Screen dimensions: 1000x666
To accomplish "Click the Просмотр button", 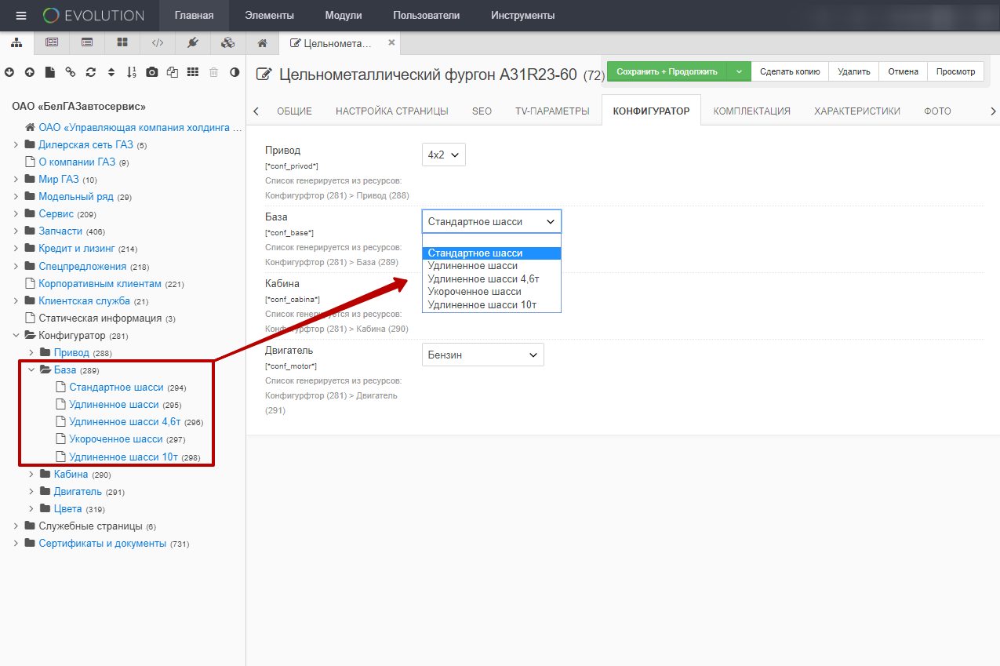I will coord(955,71).
